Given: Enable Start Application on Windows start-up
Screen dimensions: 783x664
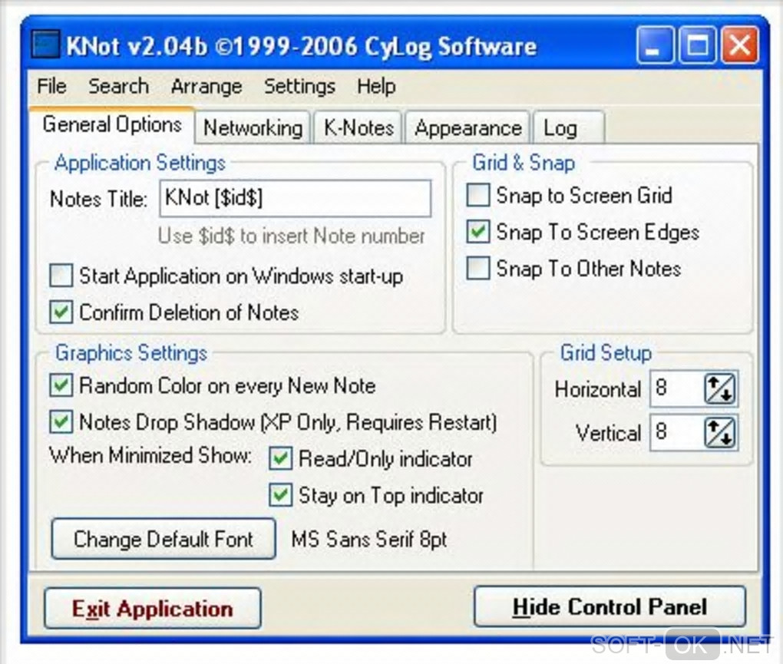Looking at the screenshot, I should click(x=61, y=276).
